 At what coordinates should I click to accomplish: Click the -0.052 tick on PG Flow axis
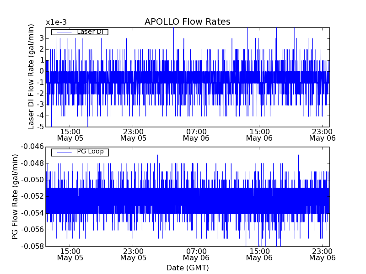pyautogui.click(x=31, y=196)
